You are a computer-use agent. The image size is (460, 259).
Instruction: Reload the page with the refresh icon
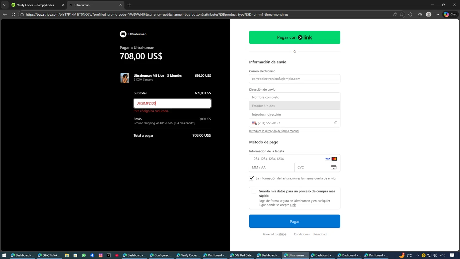click(13, 14)
